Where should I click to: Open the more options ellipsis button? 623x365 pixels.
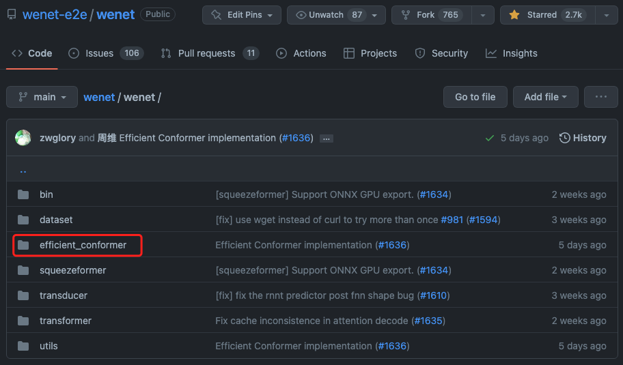pos(600,97)
